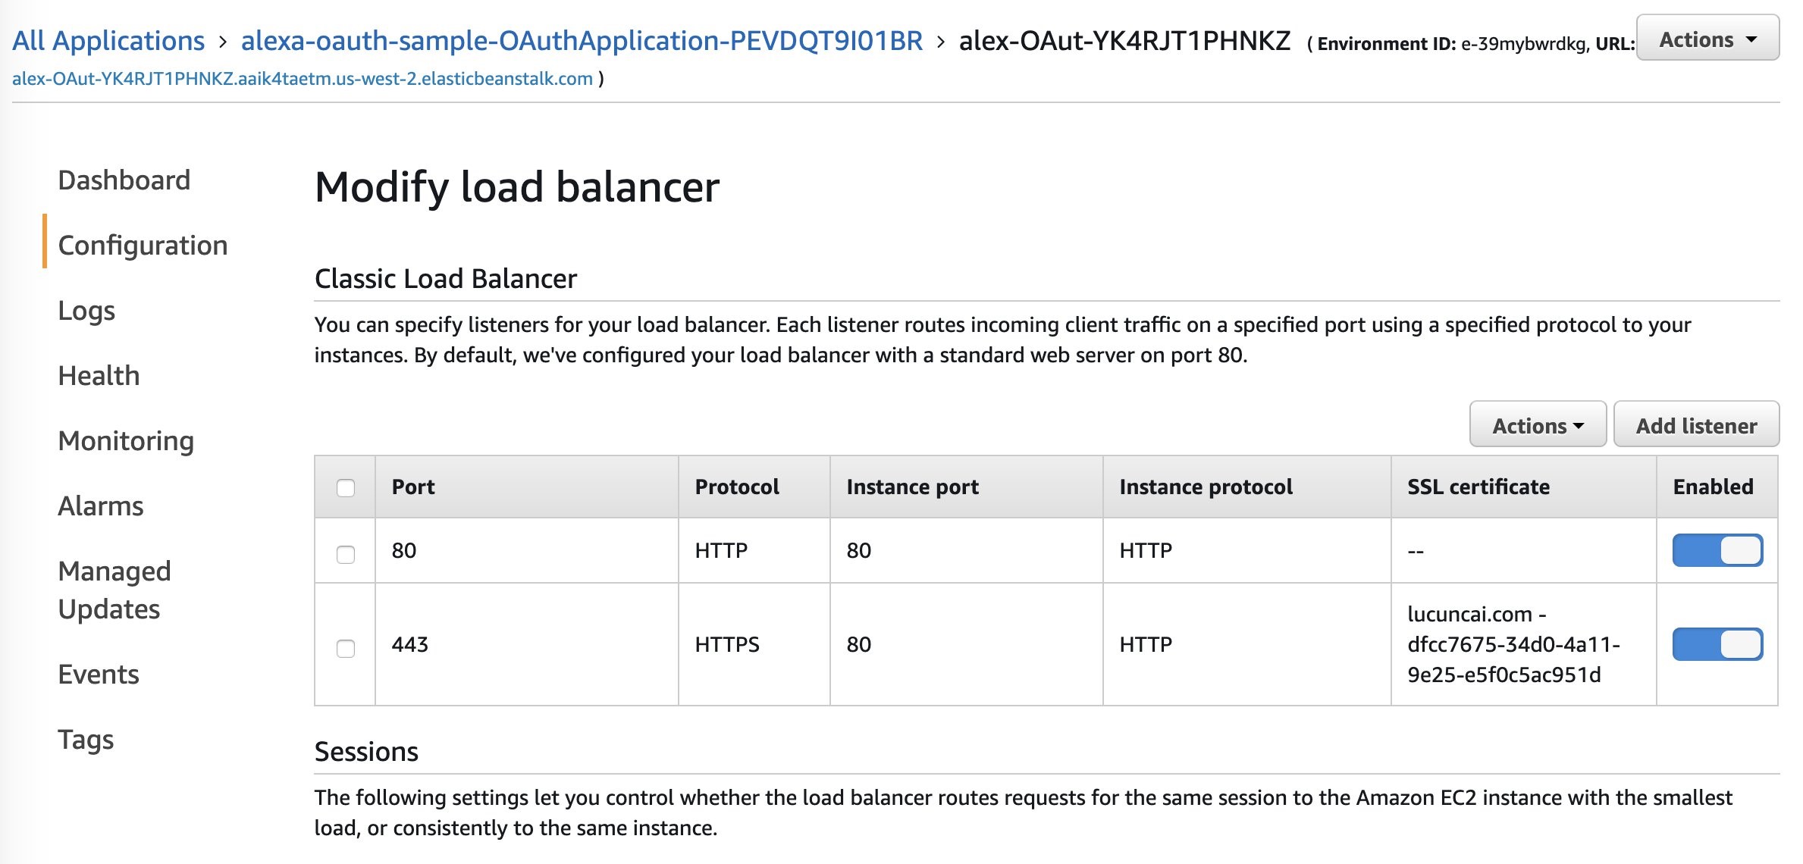Viewport: 1803px width, 864px height.
Task: Open the environment Actions dropdown at top
Action: click(x=1707, y=39)
